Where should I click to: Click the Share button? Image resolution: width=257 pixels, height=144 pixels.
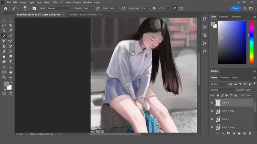(236, 8)
